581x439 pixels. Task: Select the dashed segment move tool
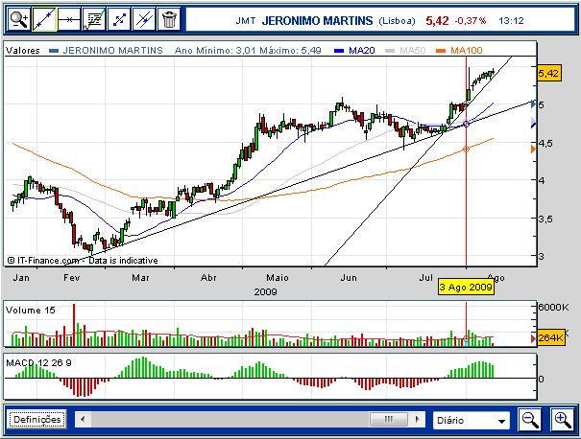(x=119, y=19)
